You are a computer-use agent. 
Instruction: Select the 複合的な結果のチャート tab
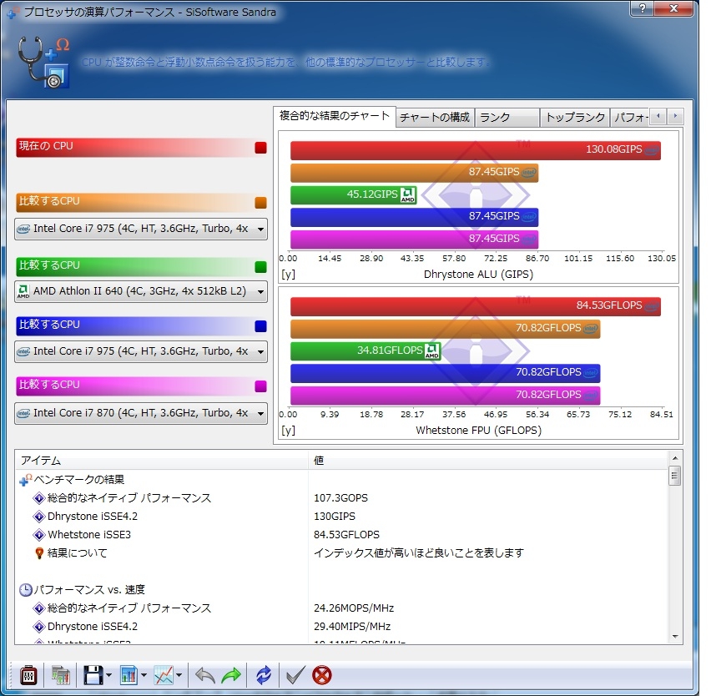(335, 116)
